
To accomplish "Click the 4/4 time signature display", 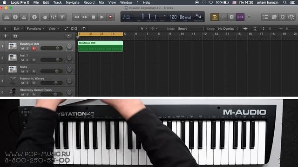I will coord(198,16).
